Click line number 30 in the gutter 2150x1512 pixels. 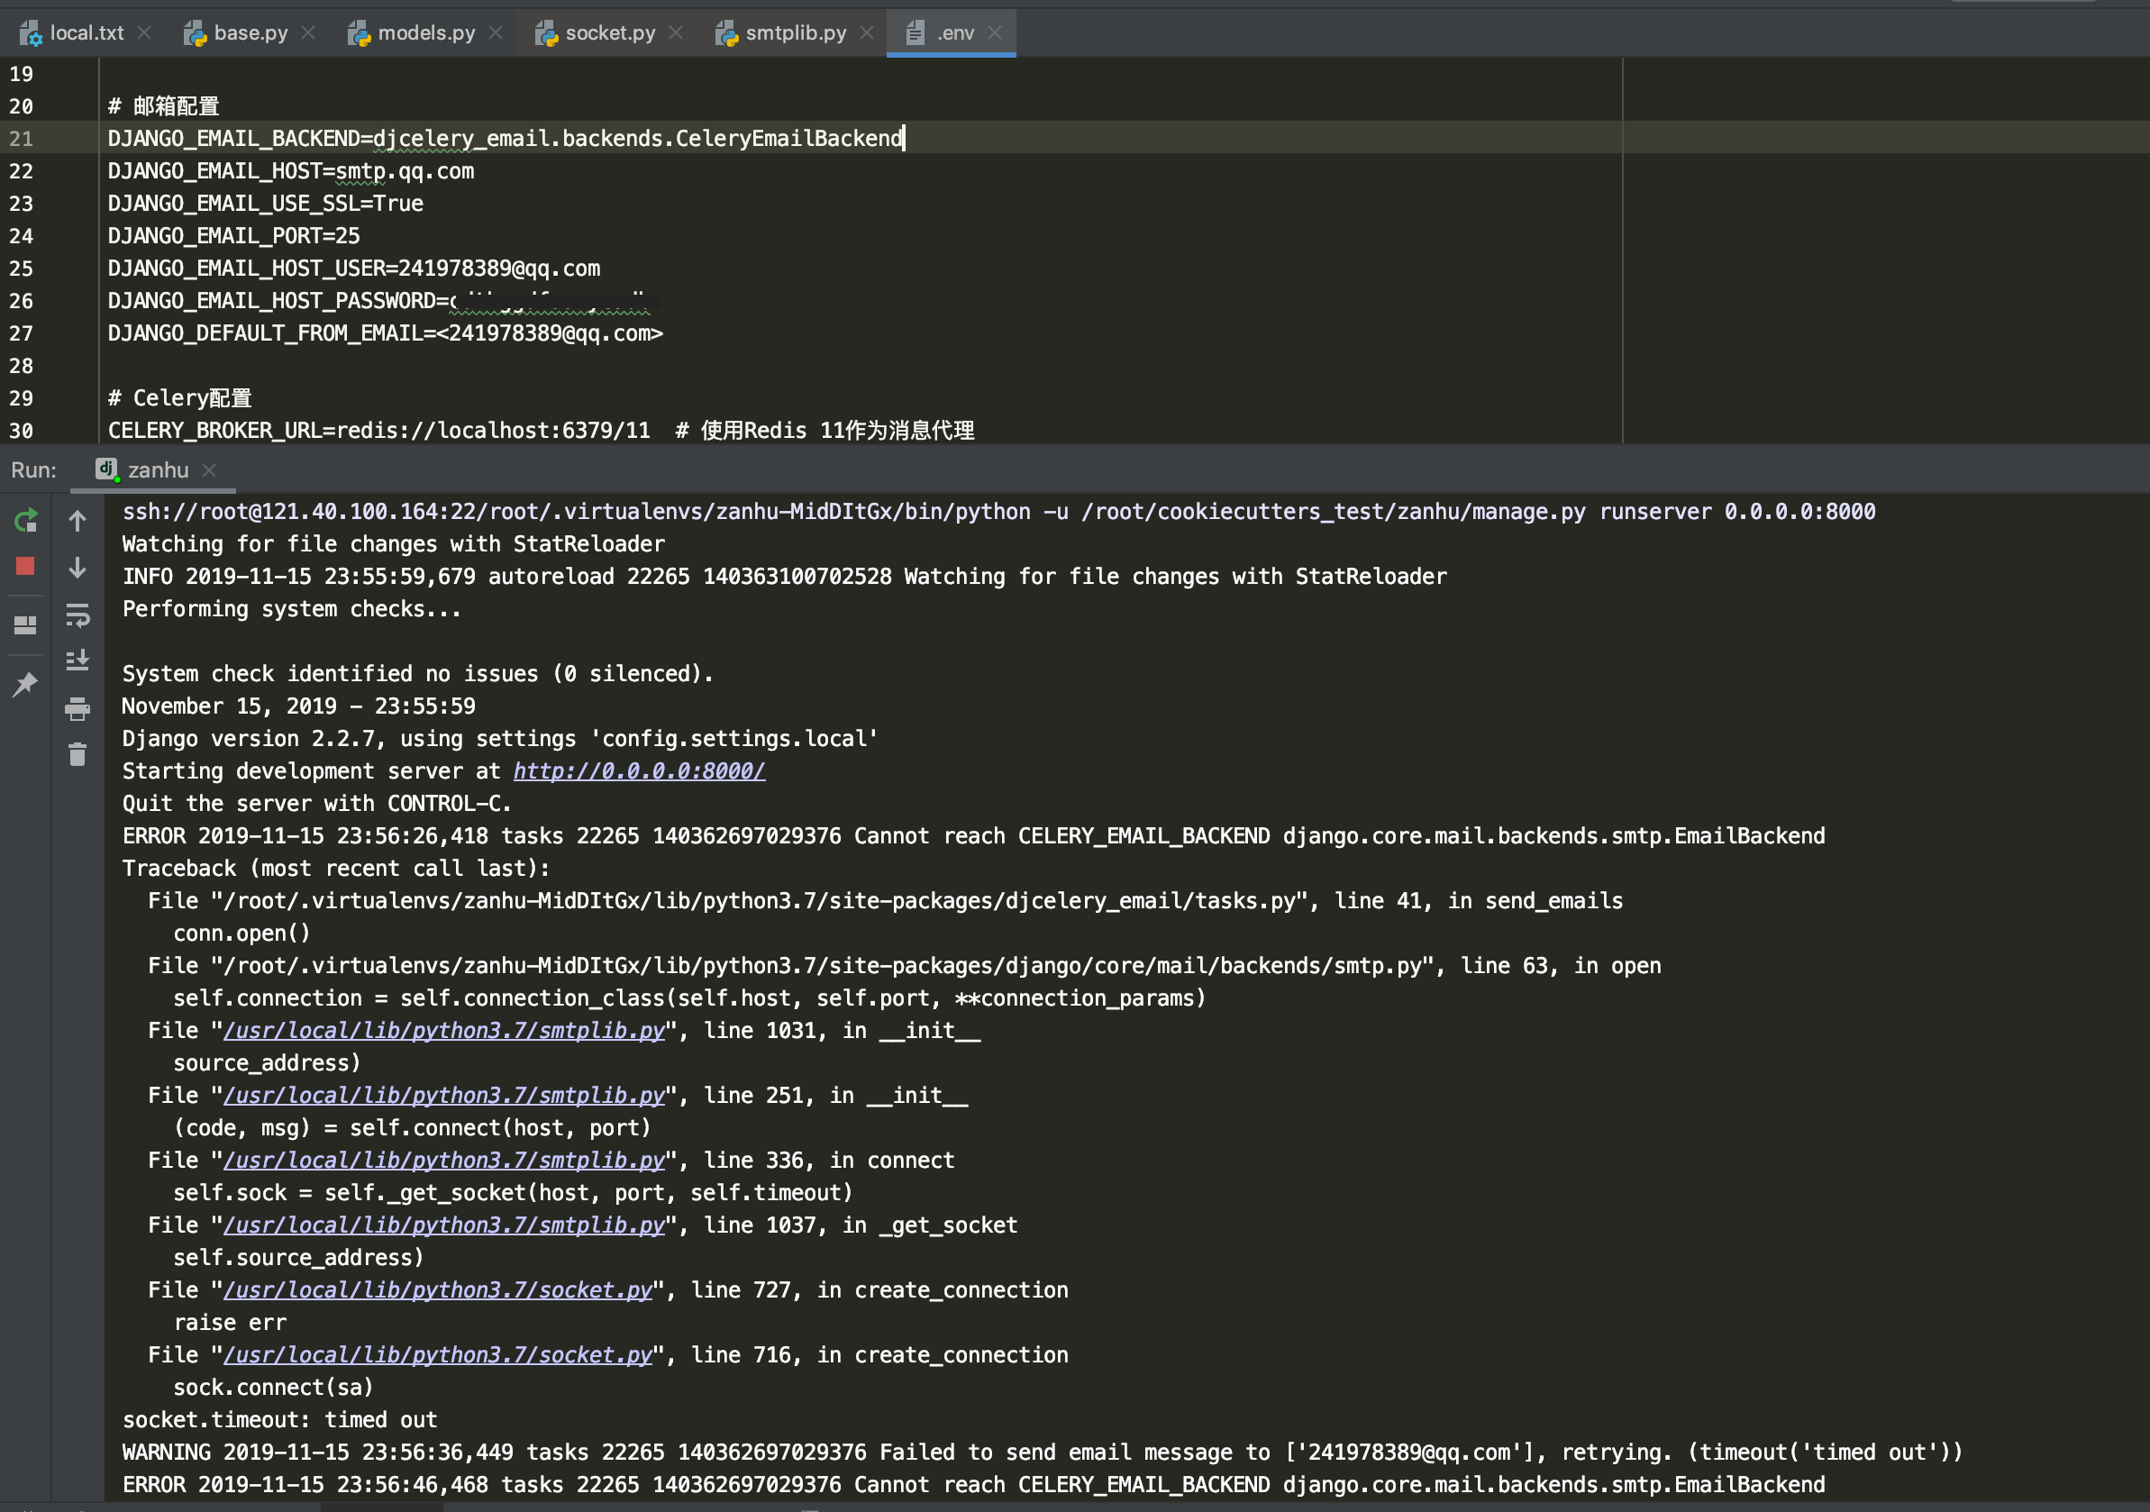click(22, 431)
